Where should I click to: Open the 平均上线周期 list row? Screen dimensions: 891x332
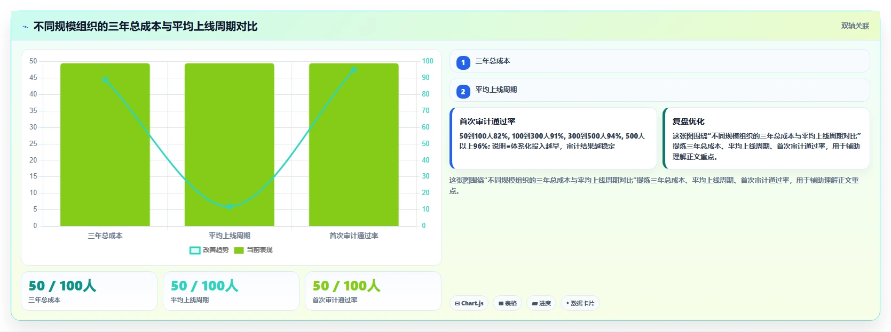pyautogui.click(x=659, y=90)
